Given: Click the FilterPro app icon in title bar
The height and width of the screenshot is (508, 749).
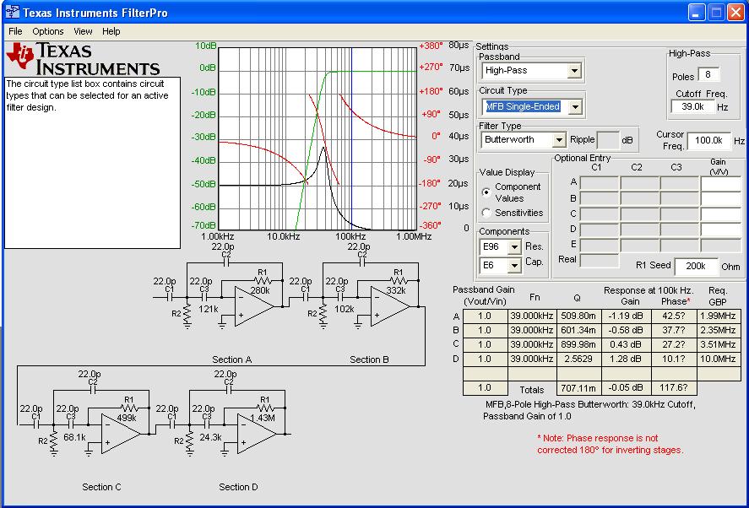Looking at the screenshot, I should tap(12, 12).
